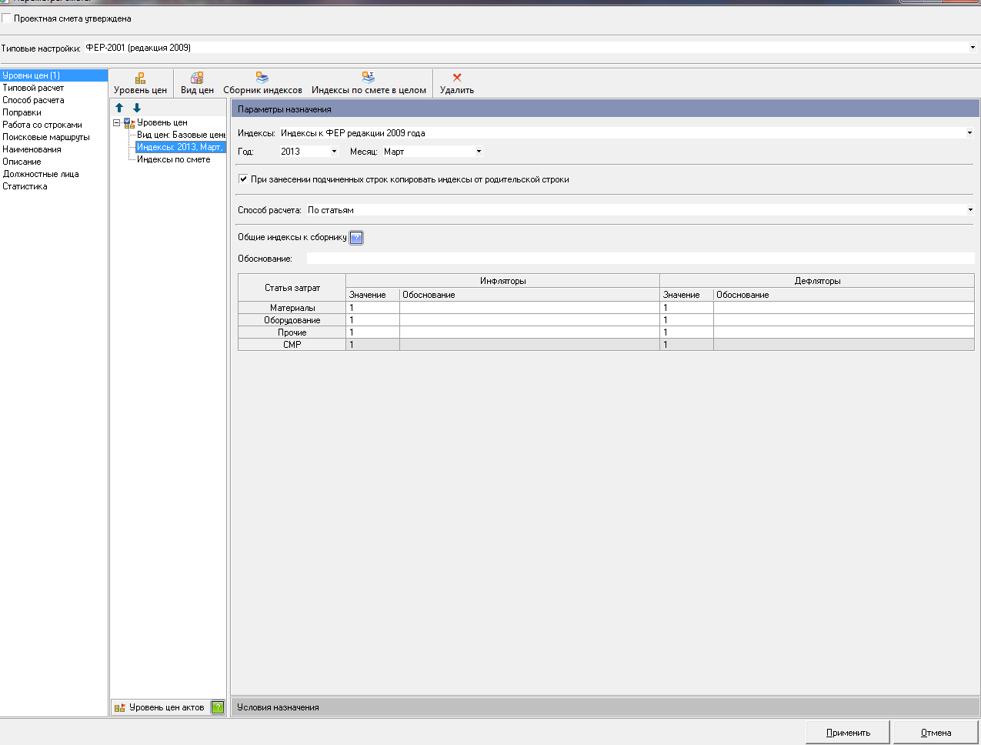Move item up with the up arrow
This screenshot has height=745, width=981.
click(x=119, y=109)
